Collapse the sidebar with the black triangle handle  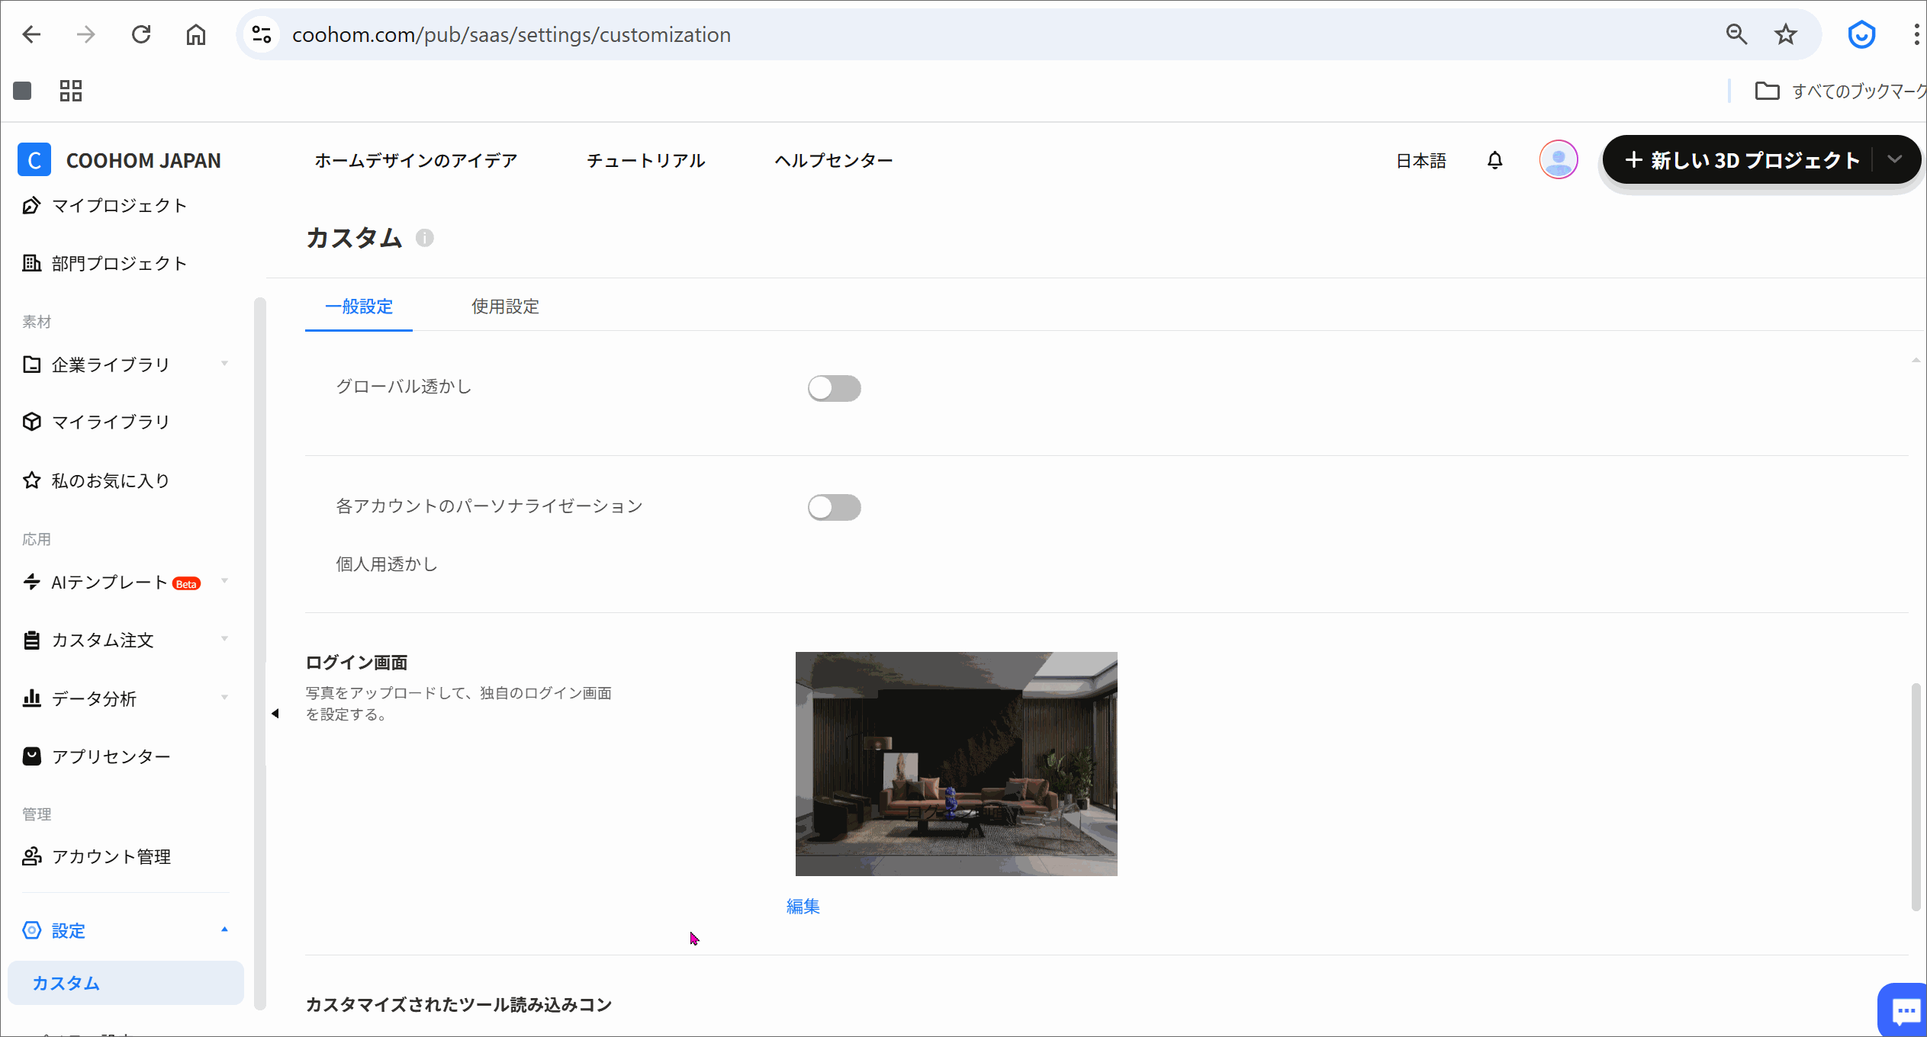[x=275, y=714]
